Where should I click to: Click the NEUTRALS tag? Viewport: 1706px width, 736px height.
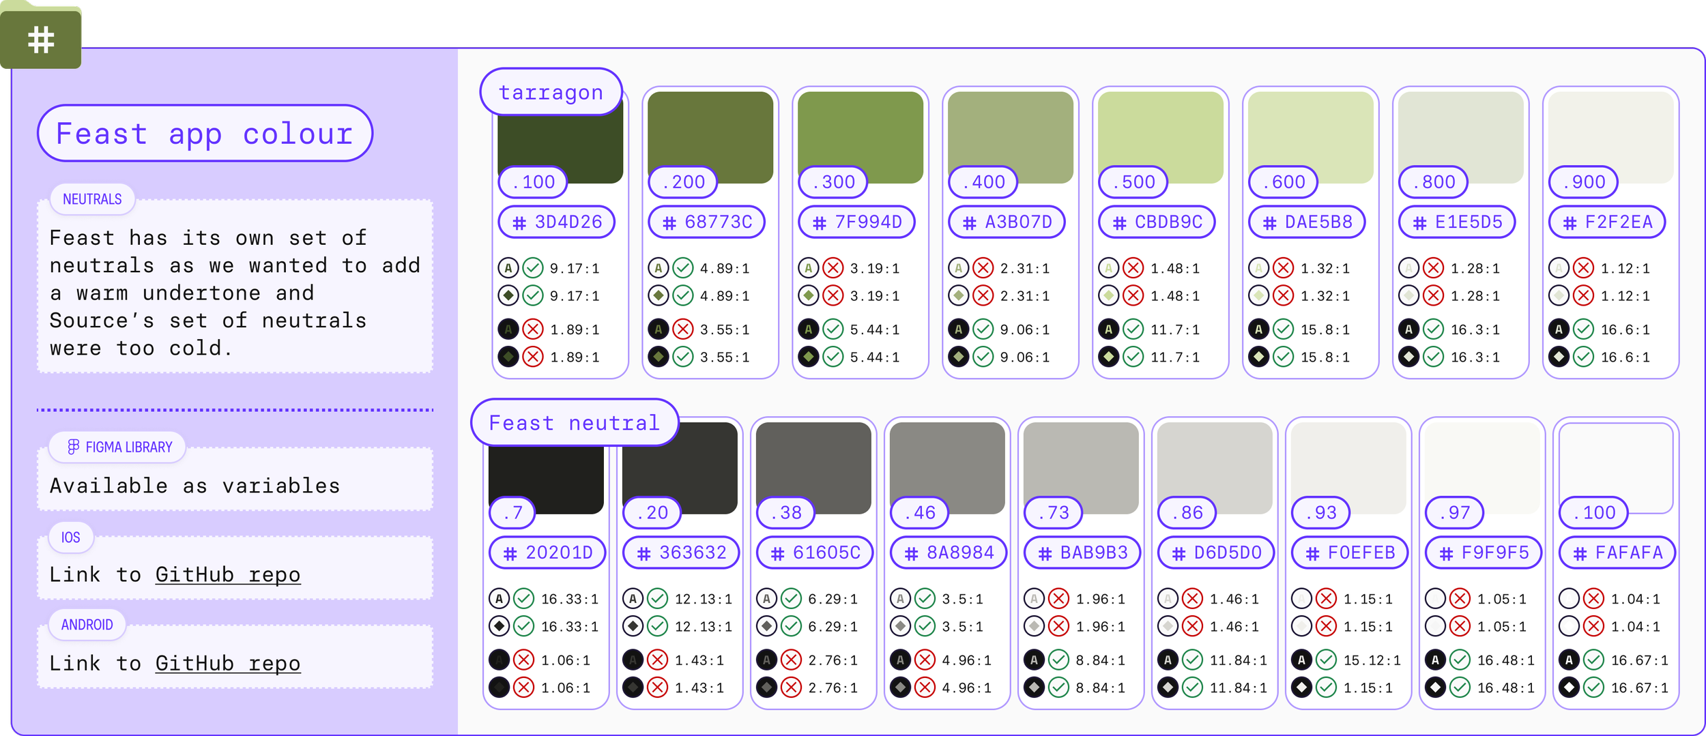coord(92,199)
